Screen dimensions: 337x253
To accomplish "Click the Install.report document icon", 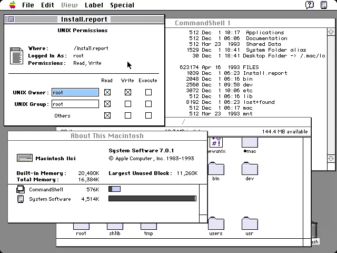I will 16,56.
